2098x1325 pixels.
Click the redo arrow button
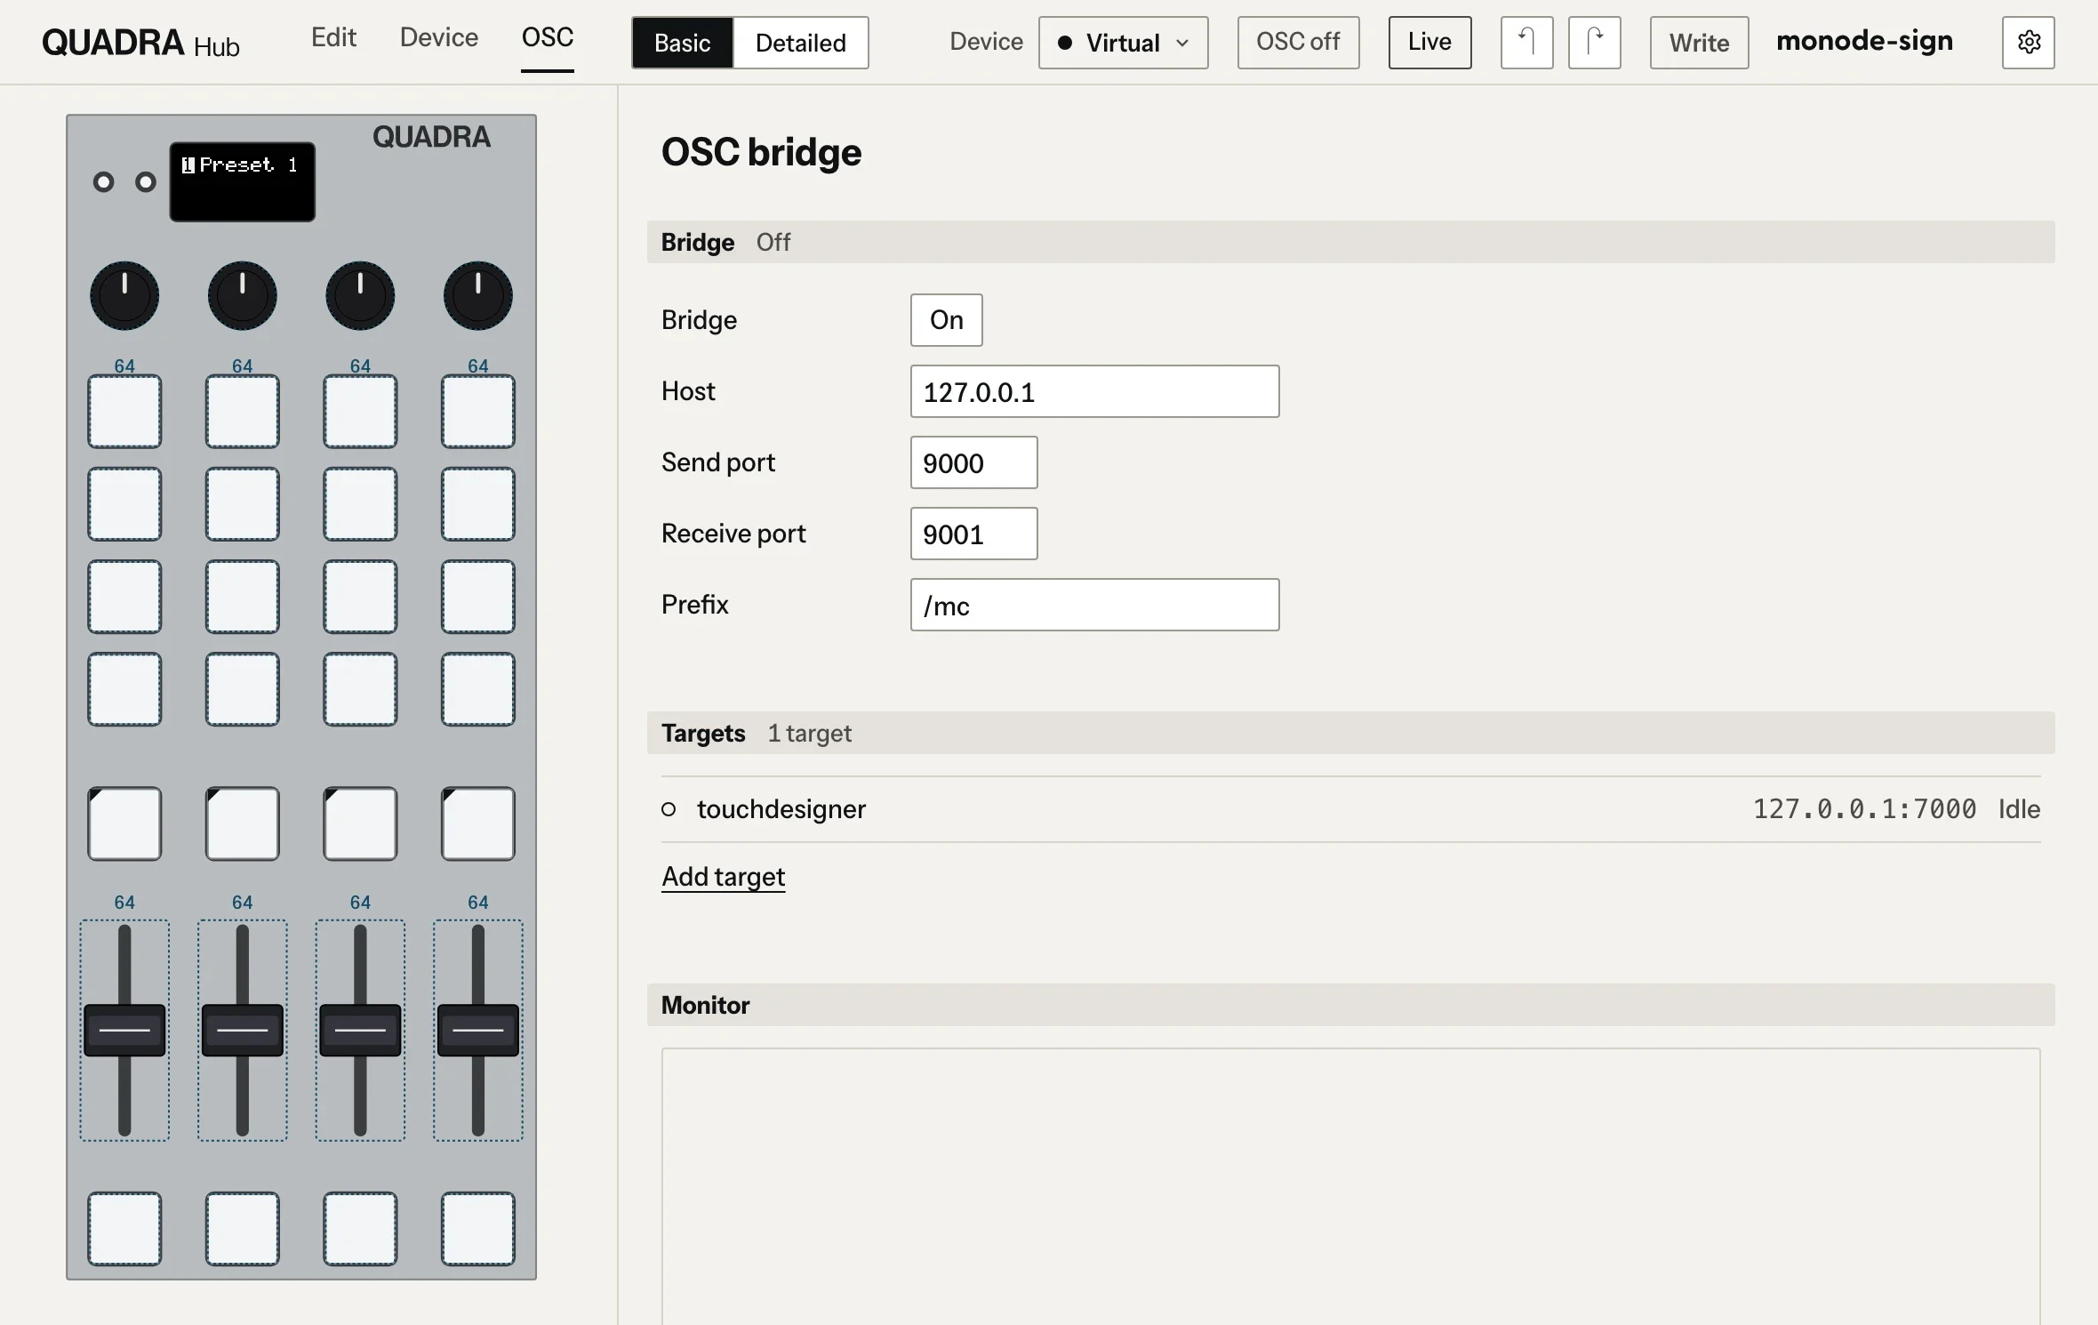click(1594, 43)
